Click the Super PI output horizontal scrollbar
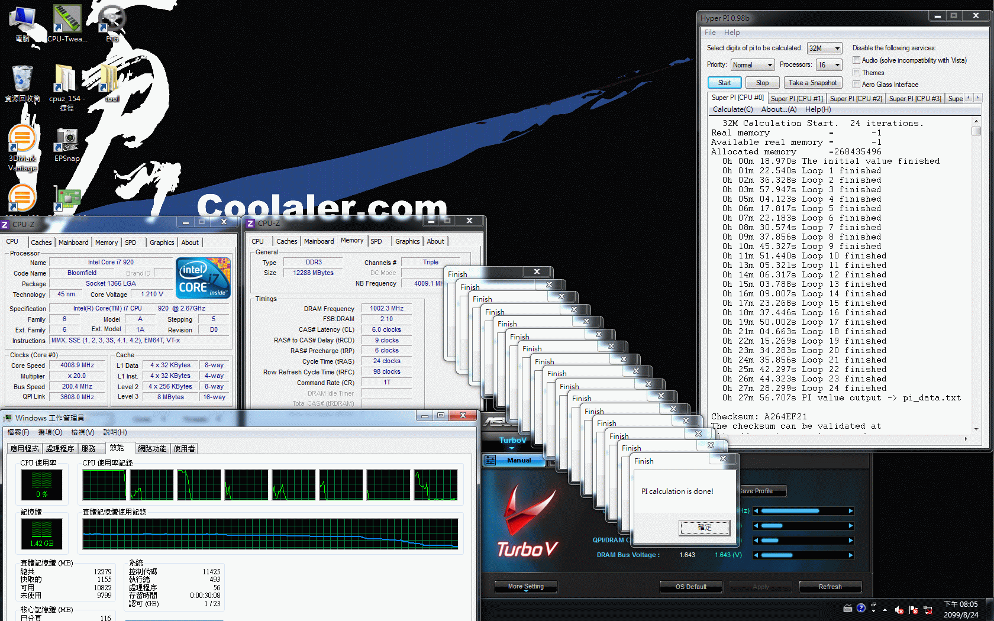Image resolution: width=994 pixels, height=621 pixels. pos(840,439)
